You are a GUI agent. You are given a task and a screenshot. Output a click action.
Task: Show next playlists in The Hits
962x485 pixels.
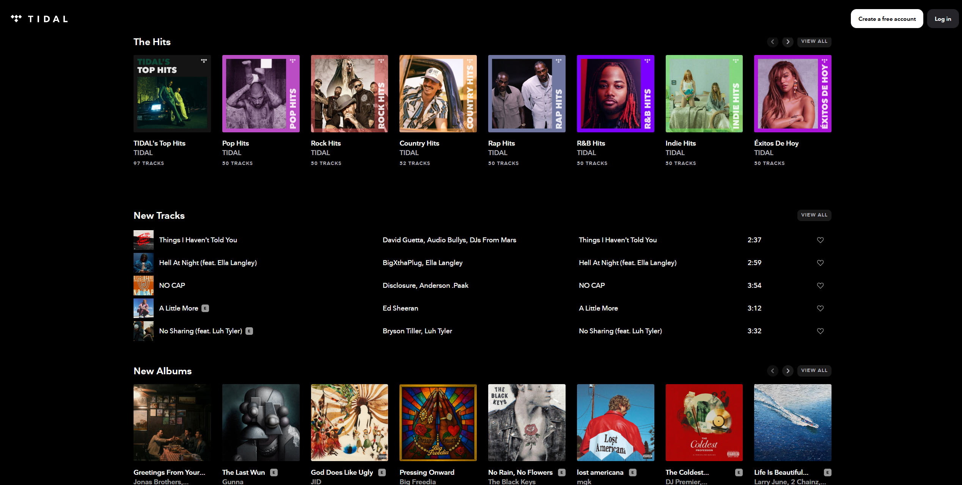[x=788, y=42]
